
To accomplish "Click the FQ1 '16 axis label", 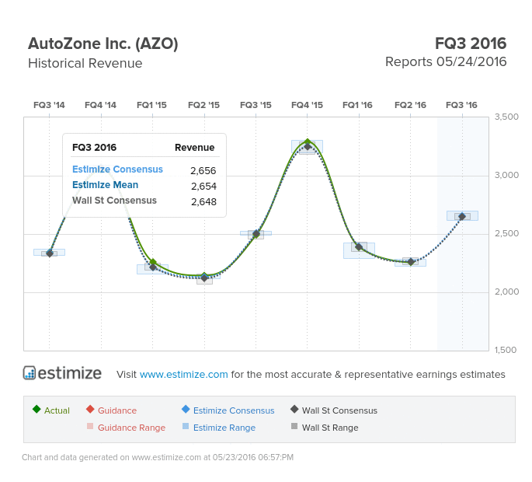I will click(357, 105).
